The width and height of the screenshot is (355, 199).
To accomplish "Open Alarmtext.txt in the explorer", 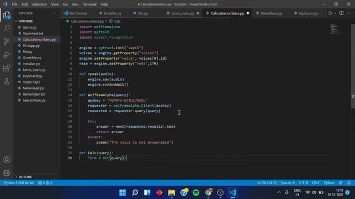I will pyautogui.click(x=33, y=33).
